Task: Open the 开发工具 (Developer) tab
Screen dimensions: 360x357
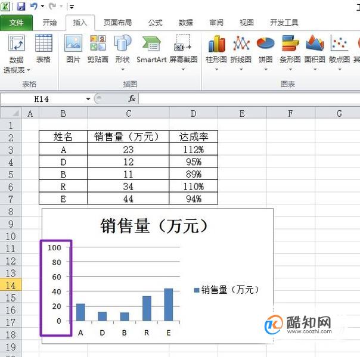Action: (x=284, y=23)
